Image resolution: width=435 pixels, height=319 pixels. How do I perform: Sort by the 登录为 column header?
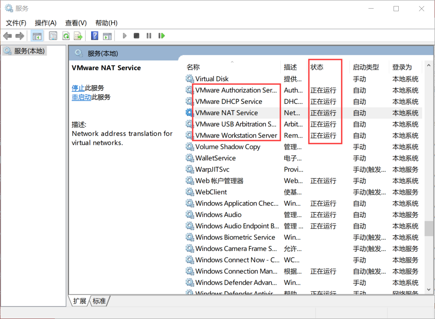[405, 67]
